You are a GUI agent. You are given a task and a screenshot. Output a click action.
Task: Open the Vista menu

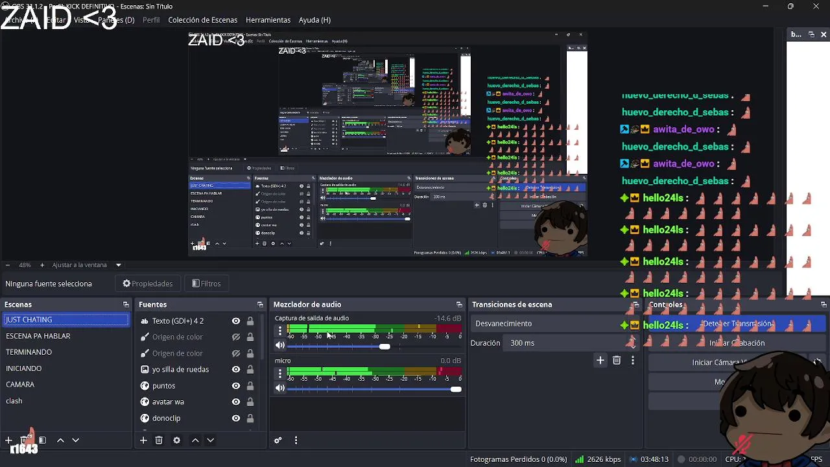tap(82, 20)
